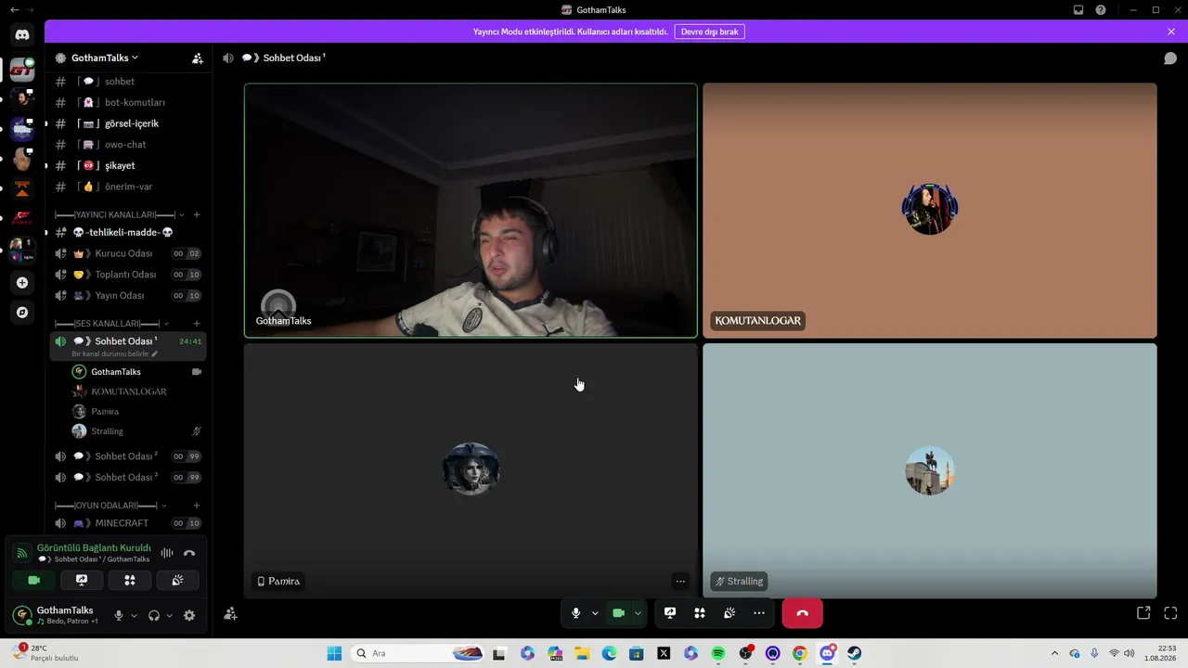This screenshot has width=1188, height=668.
Task: Collapse the YAYINCI KANALLARI category
Action: pos(120,214)
